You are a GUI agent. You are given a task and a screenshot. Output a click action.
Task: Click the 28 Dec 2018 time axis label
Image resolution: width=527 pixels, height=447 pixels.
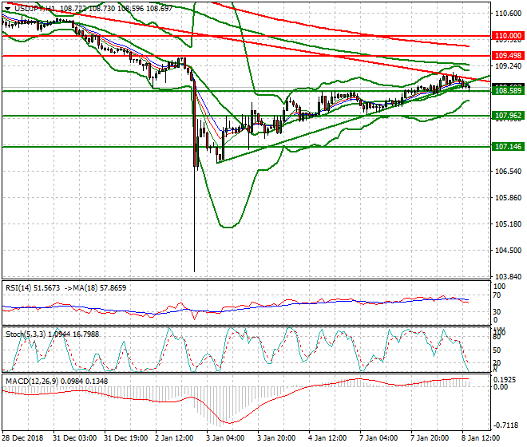(x=23, y=438)
